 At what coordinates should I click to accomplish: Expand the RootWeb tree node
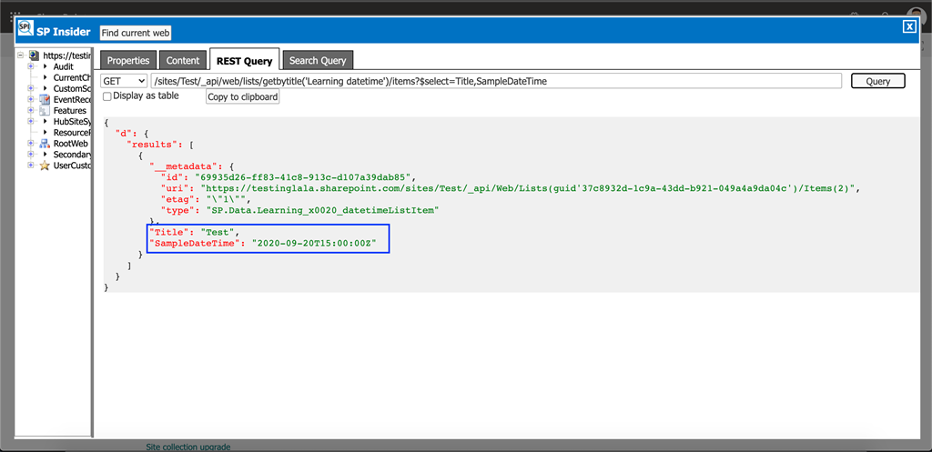click(30, 143)
